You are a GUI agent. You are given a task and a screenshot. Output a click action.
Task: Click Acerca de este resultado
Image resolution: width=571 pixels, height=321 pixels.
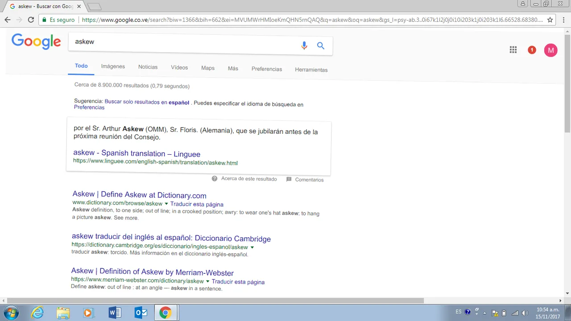point(249,179)
